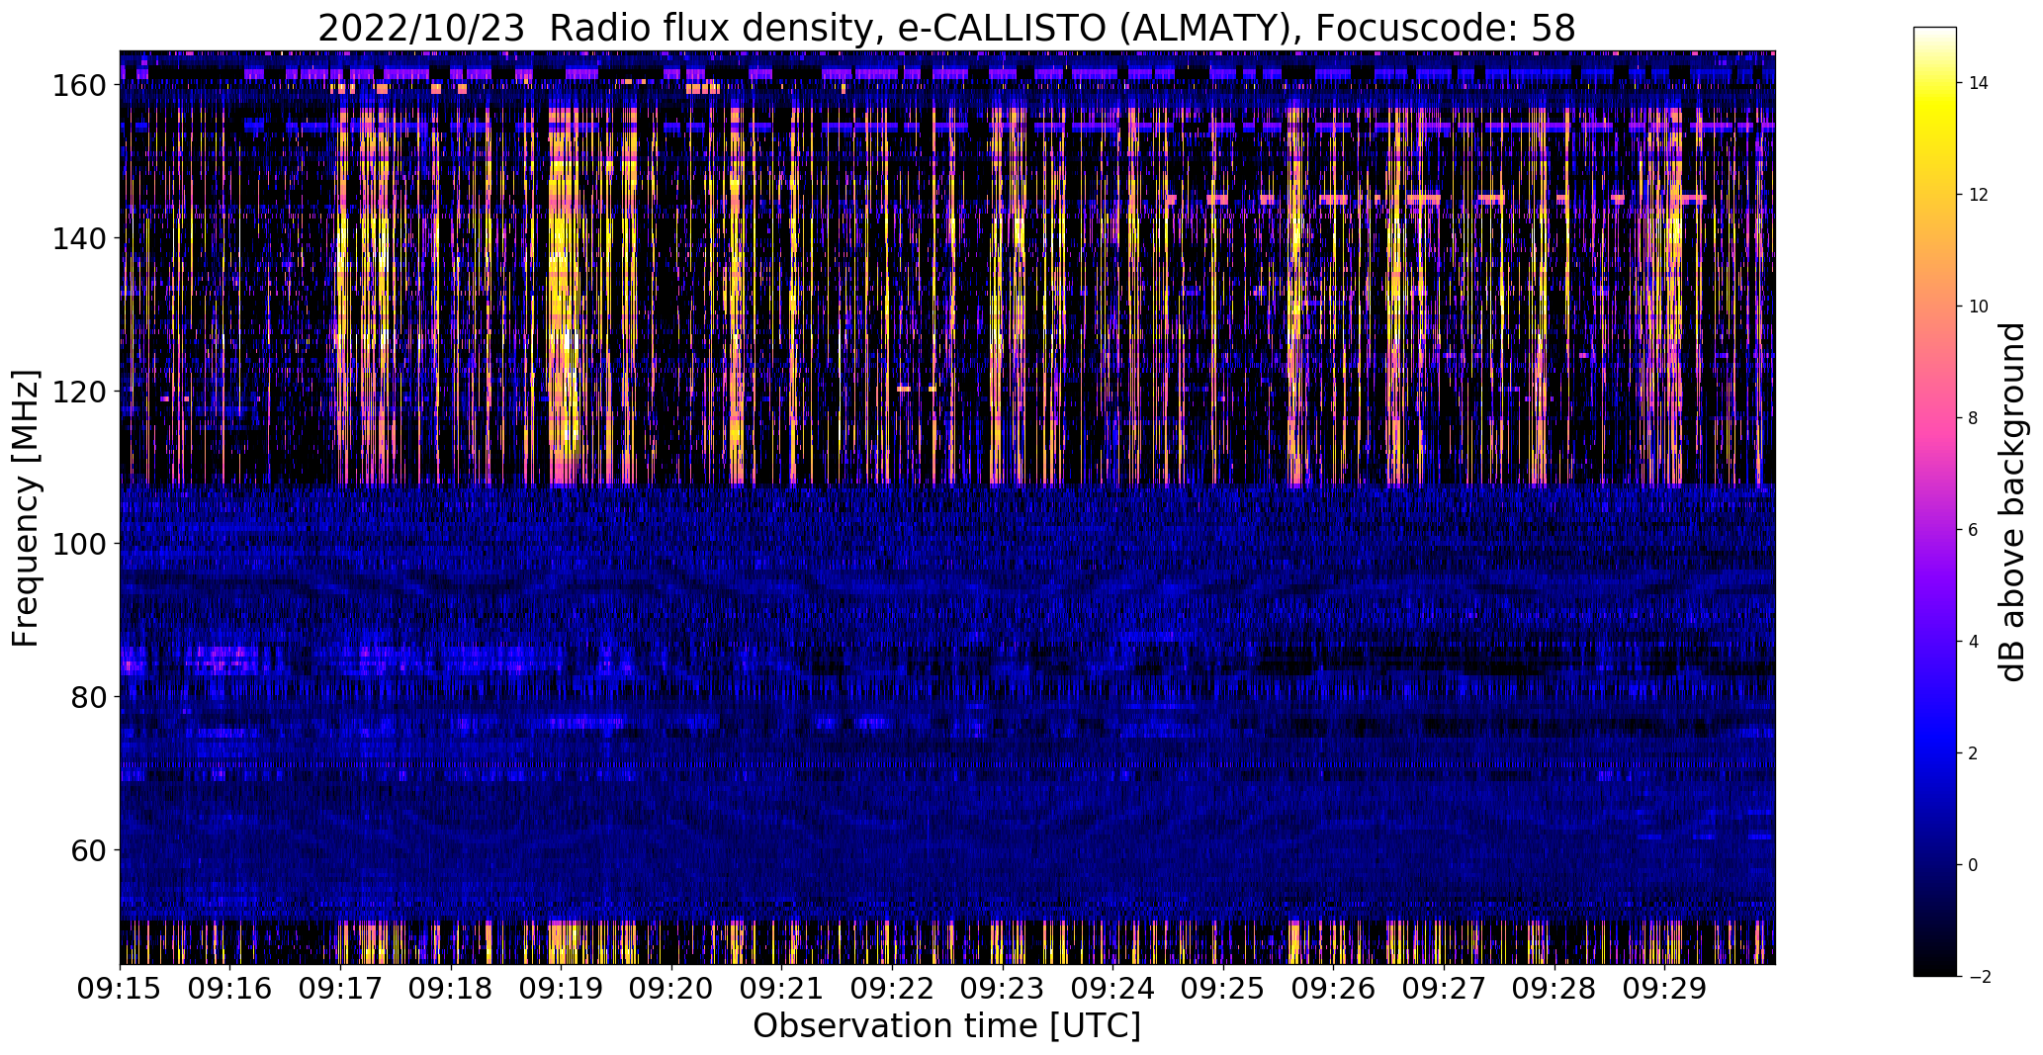This screenshot has height=1055, width=2043.
Task: Click the 'Frequency [MHz]' y-axis label
Action: pyautogui.click(x=26, y=508)
